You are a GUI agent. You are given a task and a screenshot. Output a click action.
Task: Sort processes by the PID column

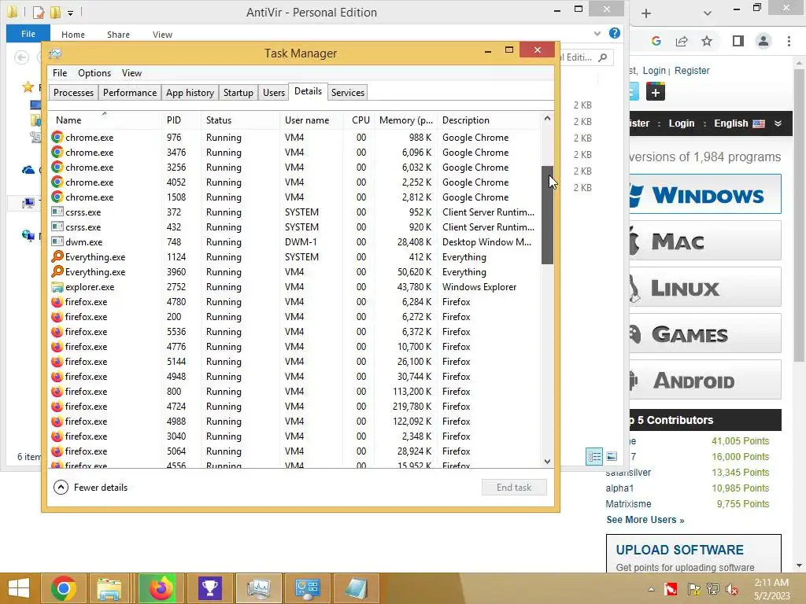coord(174,120)
